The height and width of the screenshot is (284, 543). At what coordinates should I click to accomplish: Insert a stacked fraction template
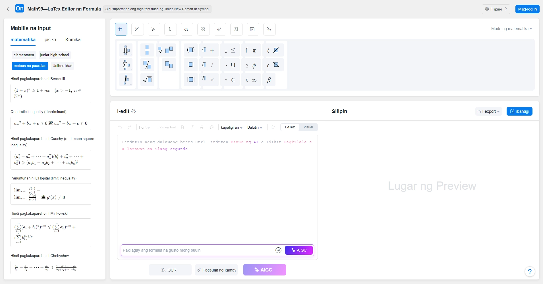(147, 50)
